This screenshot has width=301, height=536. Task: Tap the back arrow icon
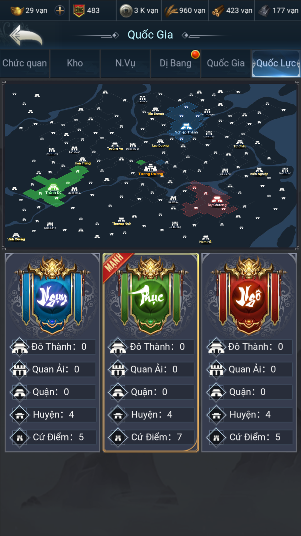point(26,35)
